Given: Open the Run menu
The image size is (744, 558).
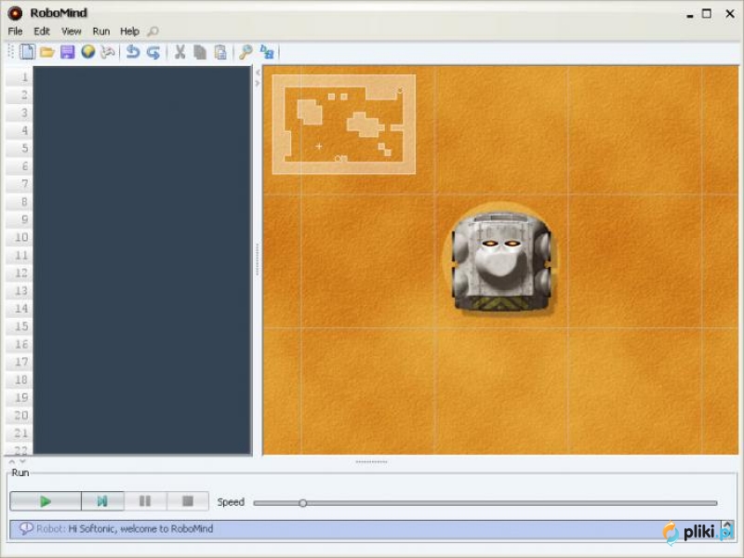Looking at the screenshot, I should point(101,32).
